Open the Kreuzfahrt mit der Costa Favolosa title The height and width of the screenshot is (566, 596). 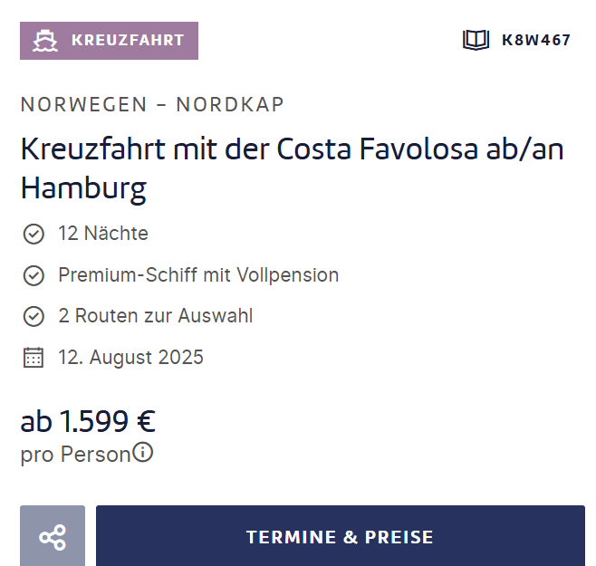pyautogui.click(x=292, y=168)
